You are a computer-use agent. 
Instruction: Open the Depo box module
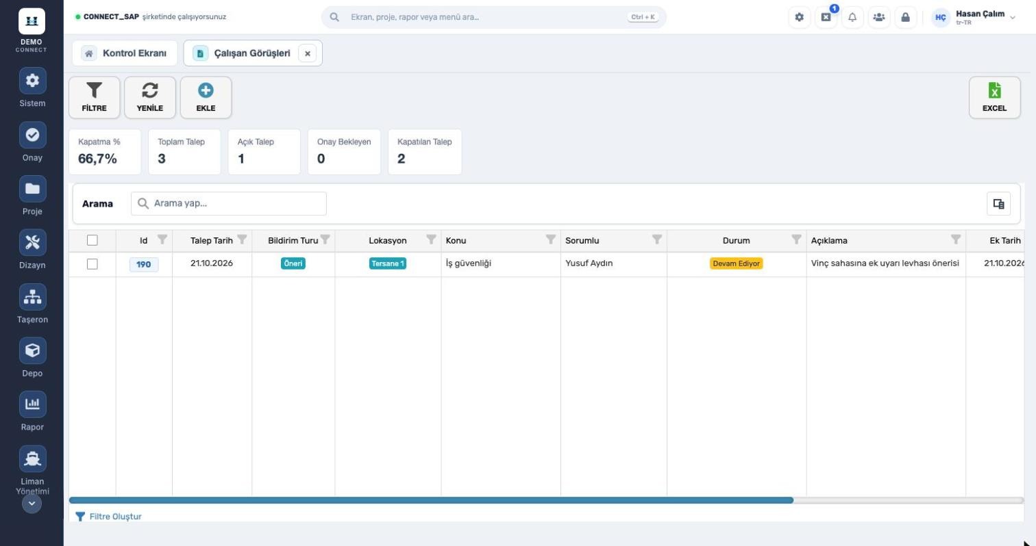(x=32, y=350)
